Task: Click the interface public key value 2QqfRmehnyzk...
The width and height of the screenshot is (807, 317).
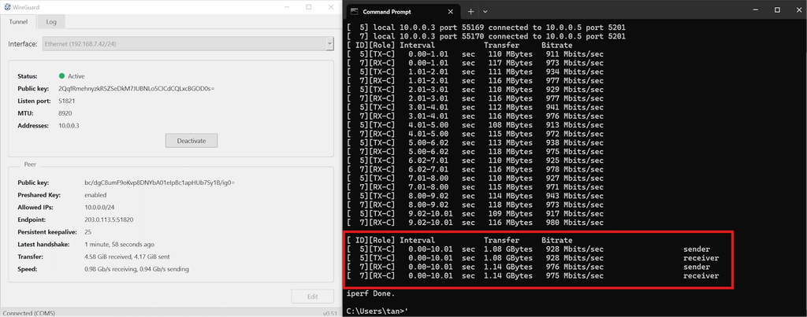Action: point(136,88)
